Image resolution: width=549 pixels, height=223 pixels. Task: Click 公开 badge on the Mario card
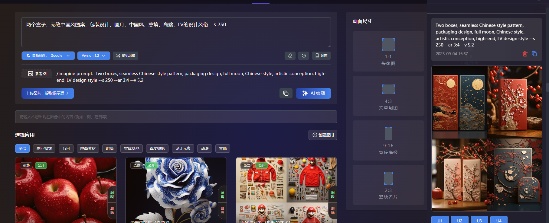pyautogui.click(x=262, y=165)
